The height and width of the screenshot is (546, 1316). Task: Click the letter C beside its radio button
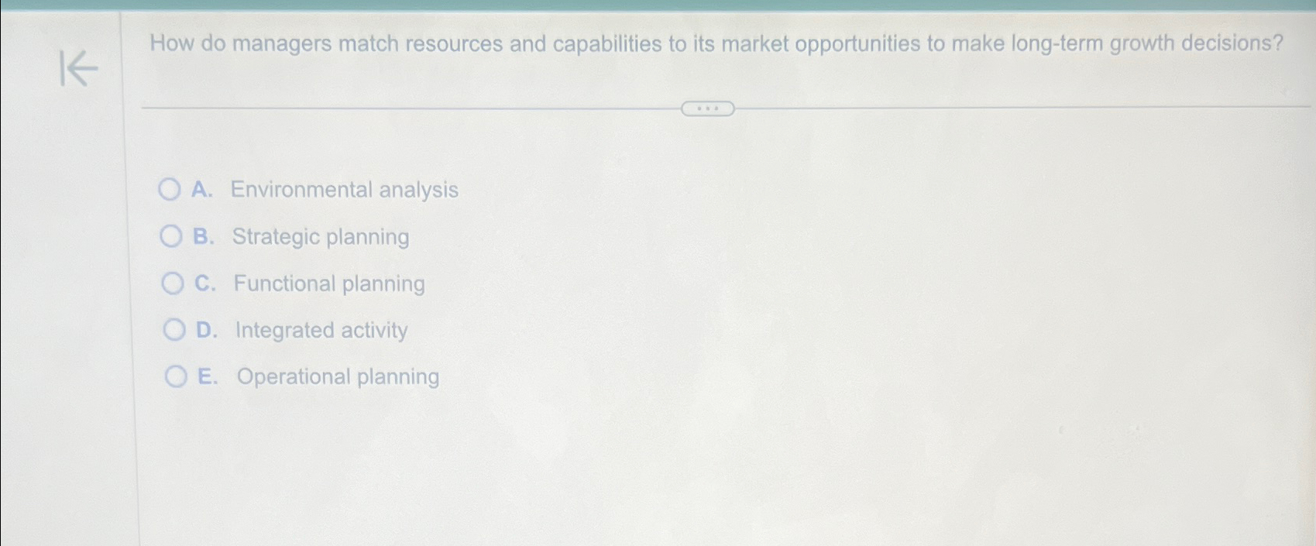pyautogui.click(x=204, y=283)
